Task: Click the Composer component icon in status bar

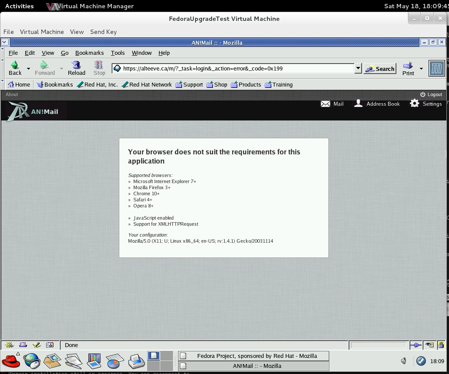Action: 37,345
